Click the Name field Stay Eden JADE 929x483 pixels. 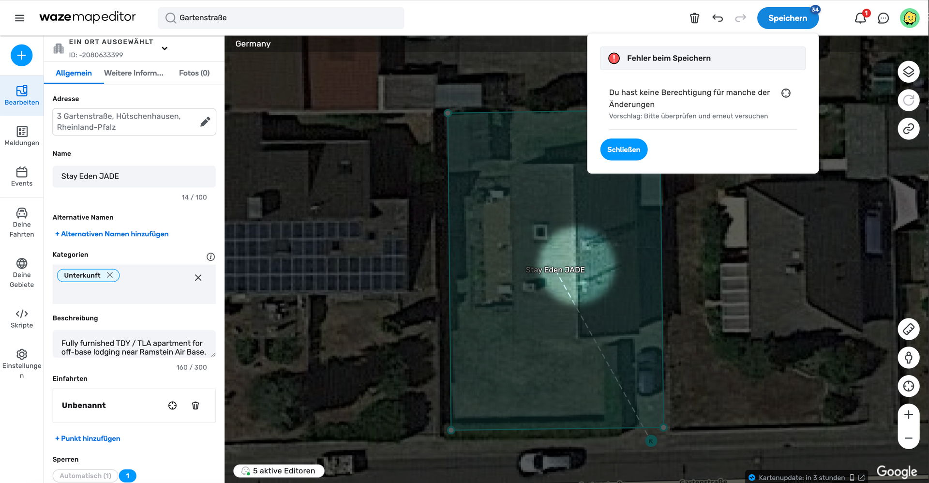tap(134, 177)
